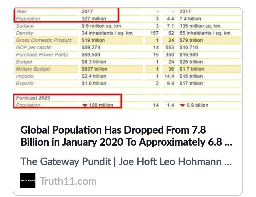
Task: Click the Gross Domestic Product row label
Action: click(x=44, y=40)
